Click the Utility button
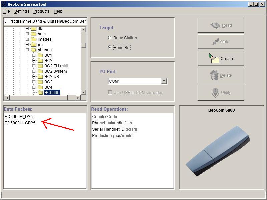Screen dimensions: 267x200 point(221,93)
